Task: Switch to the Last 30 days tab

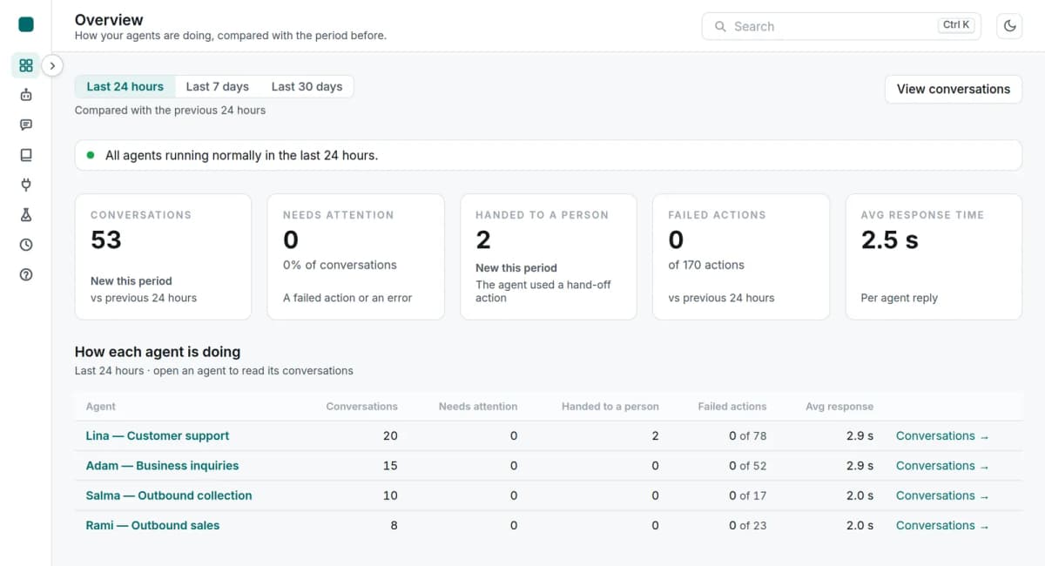Action: pyautogui.click(x=307, y=86)
